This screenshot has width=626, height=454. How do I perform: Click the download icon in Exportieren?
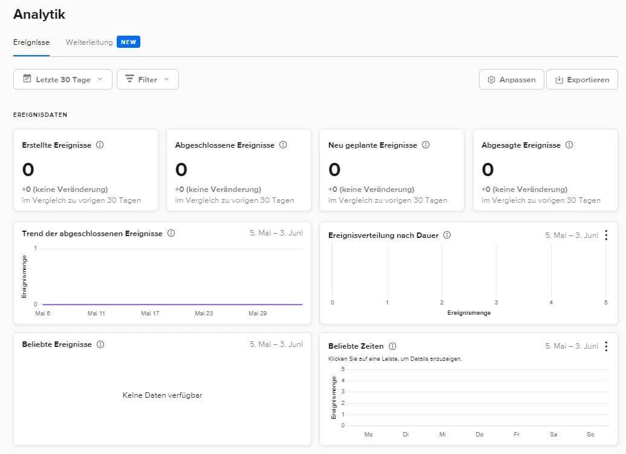(559, 80)
